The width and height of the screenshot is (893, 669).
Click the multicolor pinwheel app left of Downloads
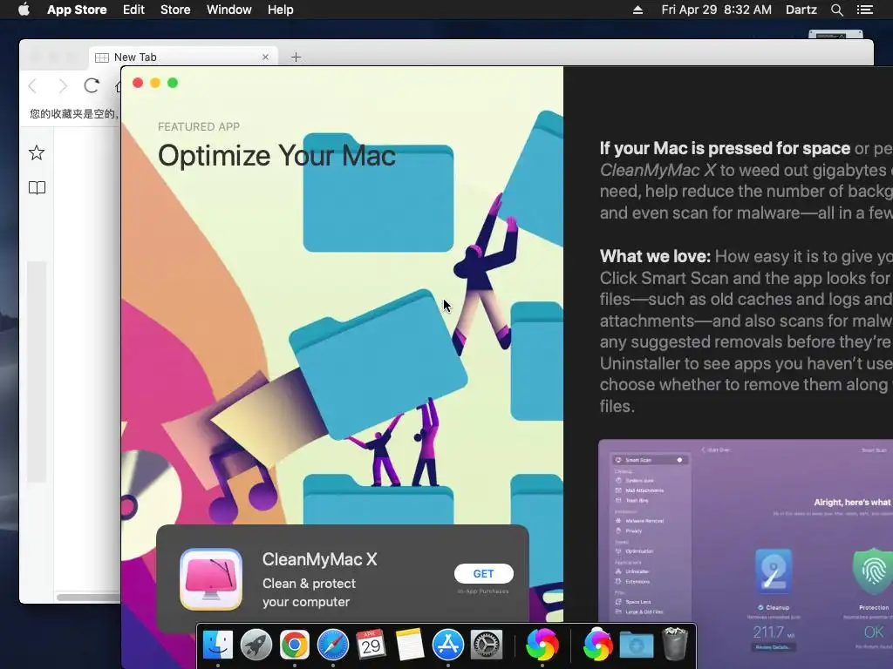[596, 645]
